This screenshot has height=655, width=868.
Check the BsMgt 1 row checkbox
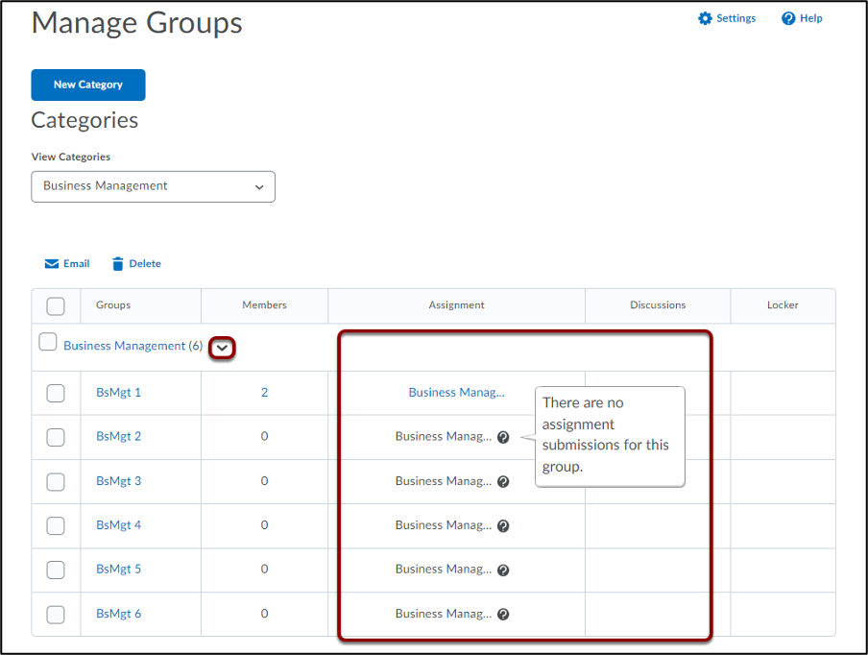[x=56, y=393]
